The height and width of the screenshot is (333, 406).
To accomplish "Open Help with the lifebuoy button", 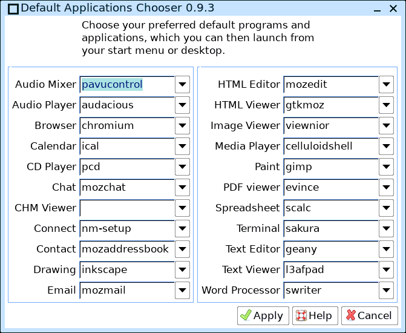I will [315, 315].
